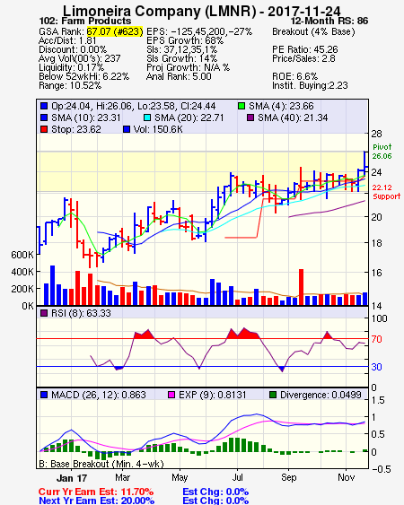The width and height of the screenshot is (404, 505).
Task: Click the Breakout (4% Base) label
Action: [x=313, y=31]
